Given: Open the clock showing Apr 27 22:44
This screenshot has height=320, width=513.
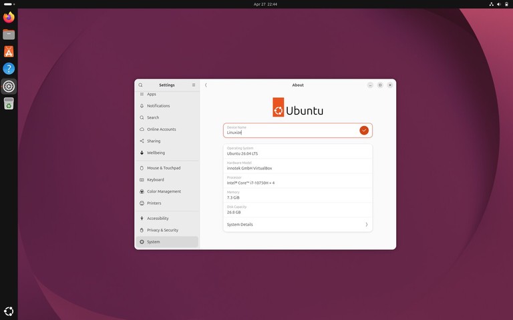Looking at the screenshot, I should [x=265, y=4].
